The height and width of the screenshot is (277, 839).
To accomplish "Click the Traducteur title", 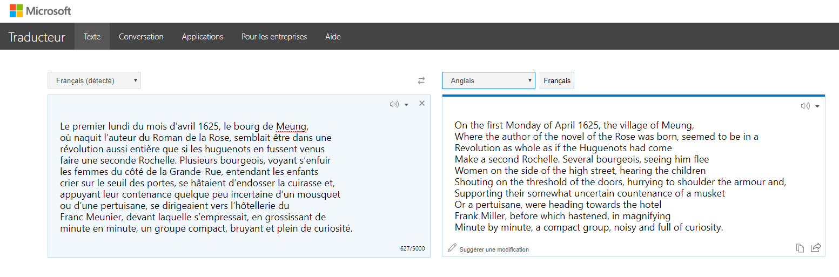I will click(37, 37).
